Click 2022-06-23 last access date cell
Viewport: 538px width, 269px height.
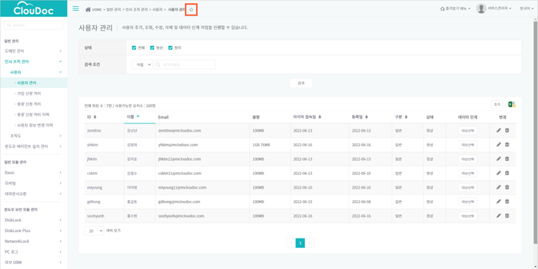pyautogui.click(x=302, y=202)
